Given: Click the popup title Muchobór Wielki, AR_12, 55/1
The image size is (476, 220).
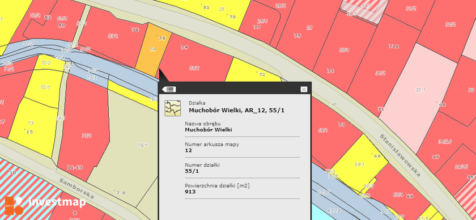Looking at the screenshot, I should coord(237,111).
